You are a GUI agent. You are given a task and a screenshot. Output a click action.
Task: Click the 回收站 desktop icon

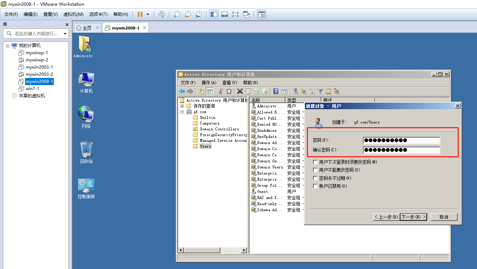point(86,152)
